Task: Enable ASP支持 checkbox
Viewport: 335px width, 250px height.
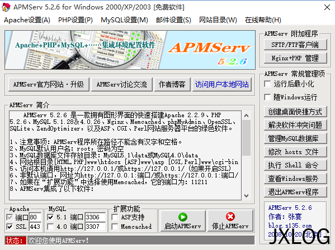Action: click(x=115, y=218)
